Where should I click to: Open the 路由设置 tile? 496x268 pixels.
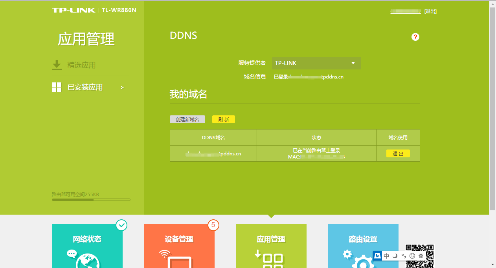coord(363,246)
